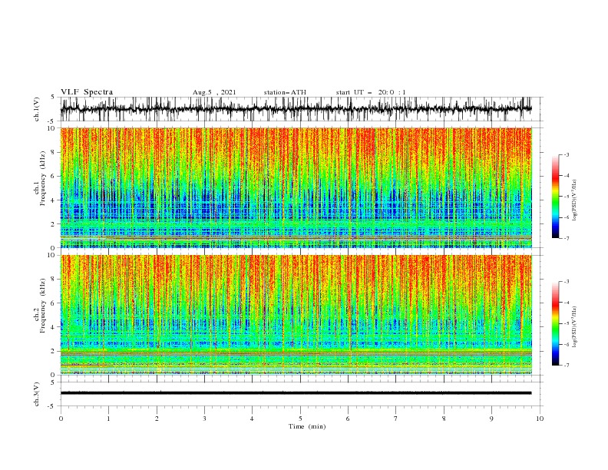Click the "0" tick on the time axis
The width and height of the screenshot is (608, 470).
61,419
